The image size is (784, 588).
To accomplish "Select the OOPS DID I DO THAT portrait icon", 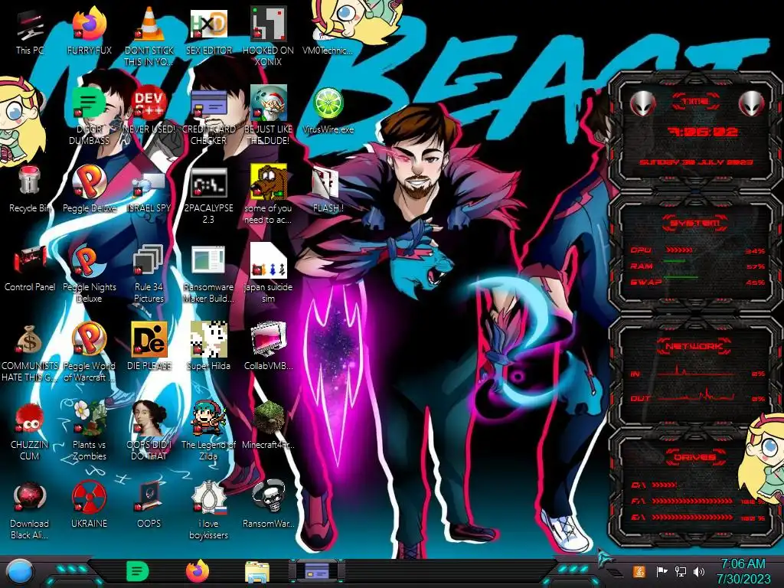I will [x=149, y=431].
